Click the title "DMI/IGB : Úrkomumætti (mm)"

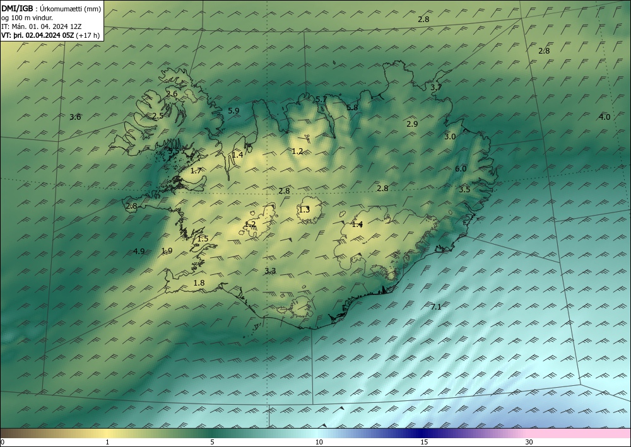51,9
